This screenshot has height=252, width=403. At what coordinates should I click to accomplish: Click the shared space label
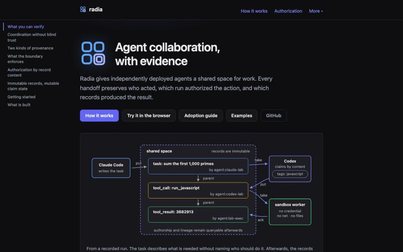click(159, 151)
